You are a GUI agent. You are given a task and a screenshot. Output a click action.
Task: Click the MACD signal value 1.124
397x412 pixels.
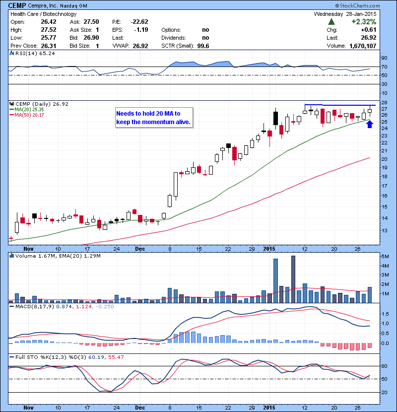point(83,306)
